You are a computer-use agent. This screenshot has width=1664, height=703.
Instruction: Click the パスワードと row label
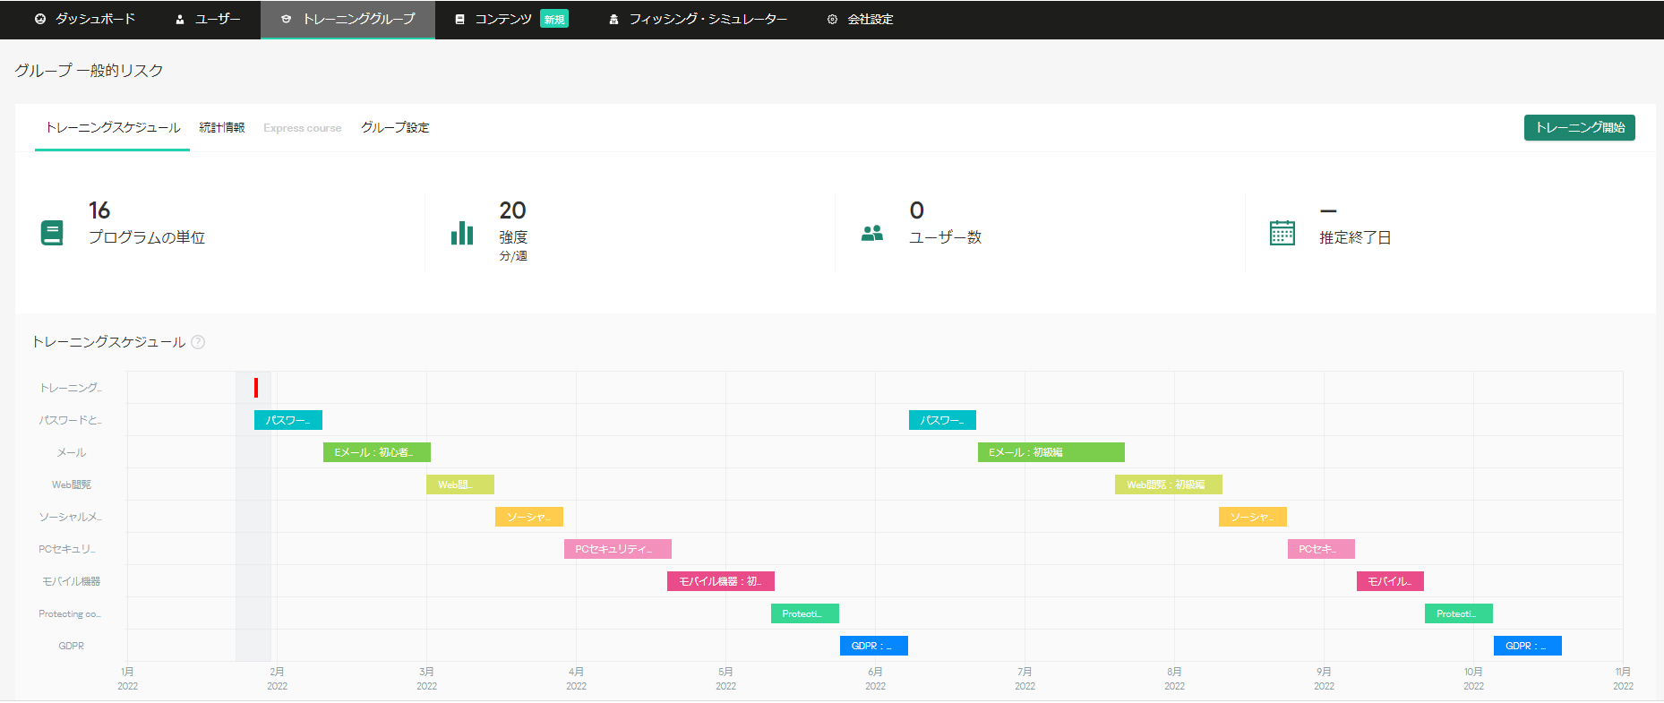tap(71, 420)
